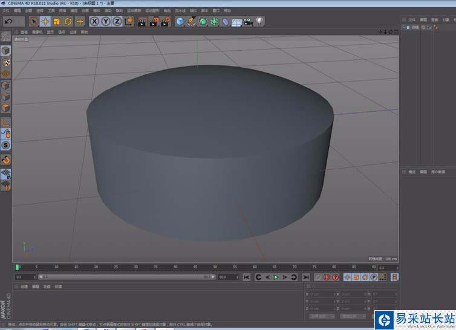This screenshot has width=456, height=330.
Task: Click frame 30 on the timeline ruler
Action: (136, 267)
